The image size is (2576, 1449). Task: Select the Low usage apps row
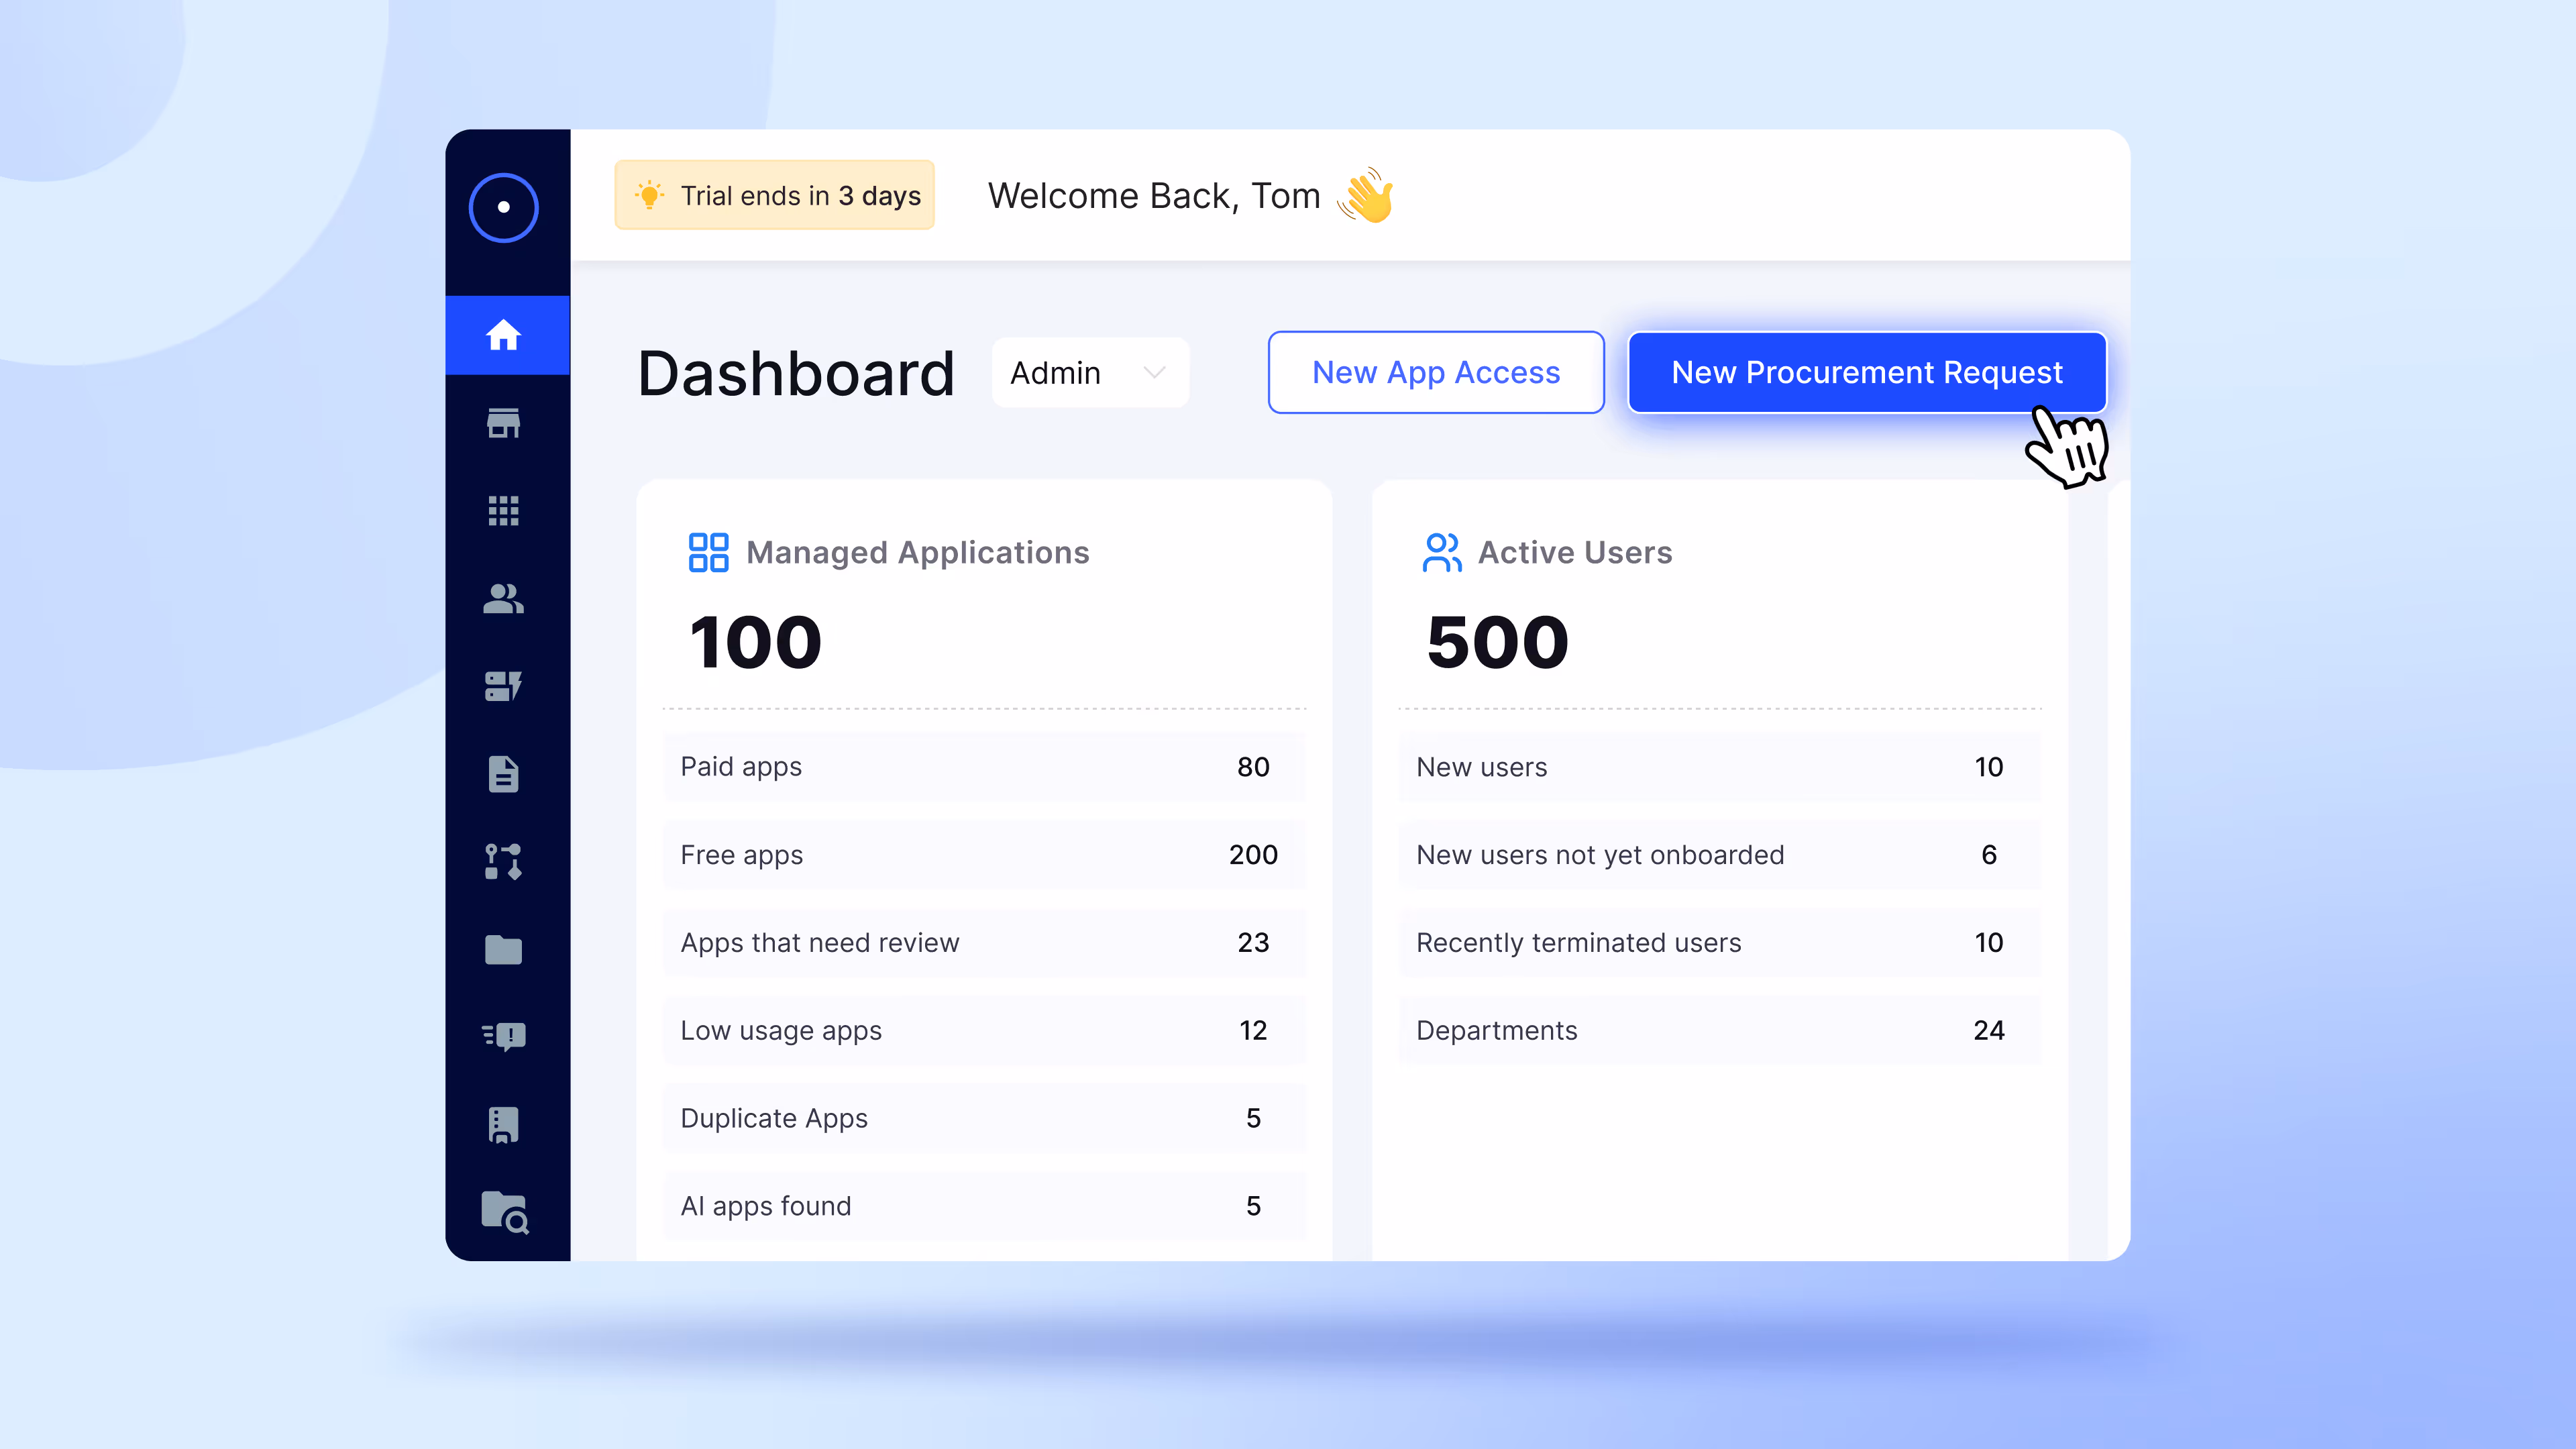983,1031
